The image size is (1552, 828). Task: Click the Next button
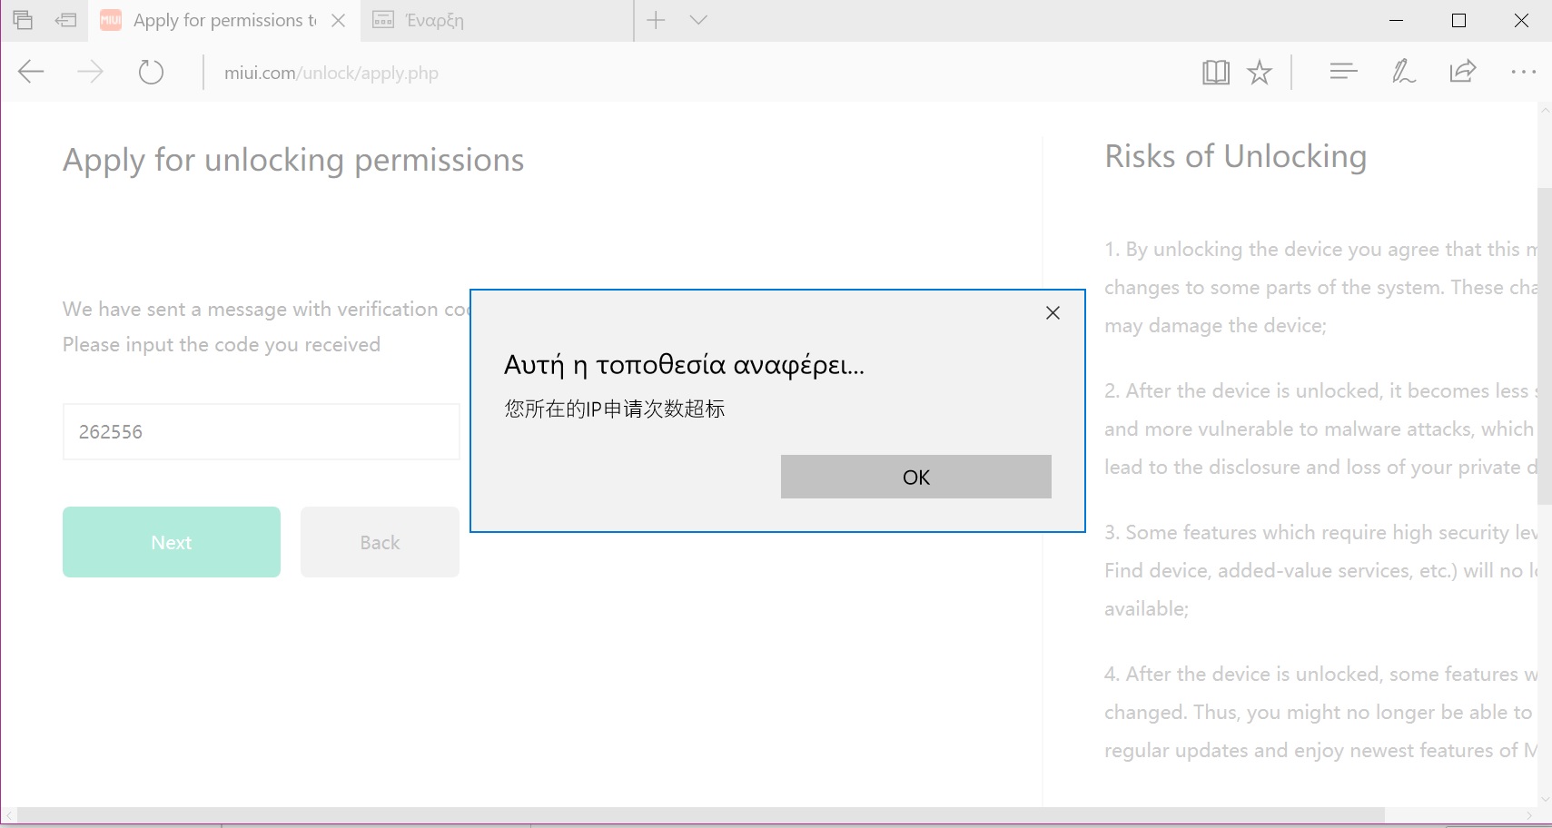pyautogui.click(x=171, y=542)
